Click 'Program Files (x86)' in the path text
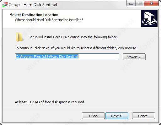This screenshot has width=161, height=125. pyautogui.click(x=35, y=57)
